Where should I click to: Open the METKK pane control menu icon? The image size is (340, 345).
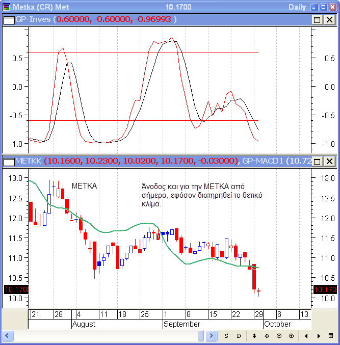(9, 162)
